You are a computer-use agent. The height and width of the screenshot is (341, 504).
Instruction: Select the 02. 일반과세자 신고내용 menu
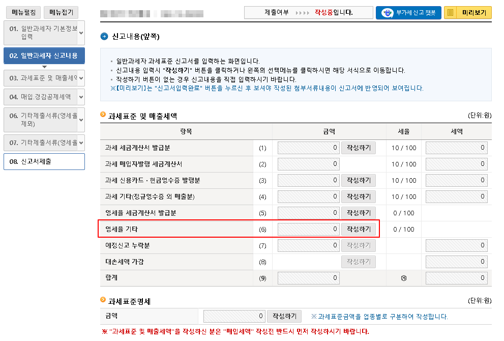click(x=44, y=56)
